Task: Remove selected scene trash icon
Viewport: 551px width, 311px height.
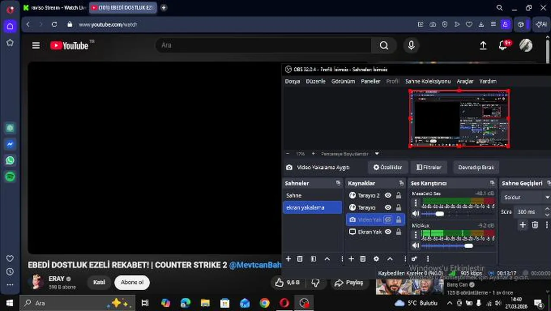Action: pyautogui.click(x=300, y=259)
